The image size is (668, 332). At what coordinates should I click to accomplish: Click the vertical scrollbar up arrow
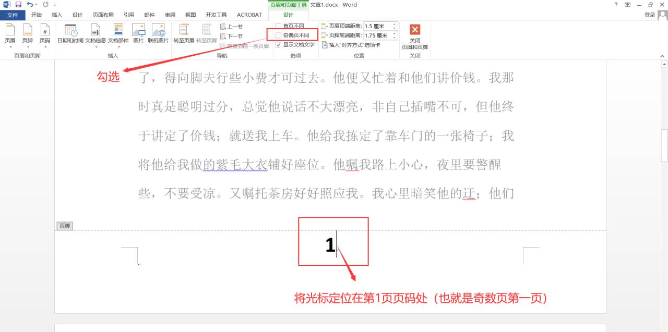click(664, 65)
